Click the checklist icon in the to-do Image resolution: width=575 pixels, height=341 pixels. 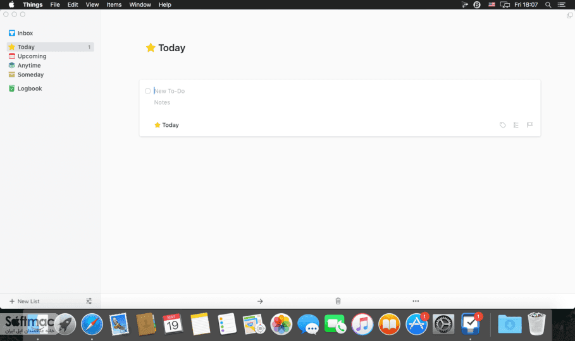(x=516, y=125)
